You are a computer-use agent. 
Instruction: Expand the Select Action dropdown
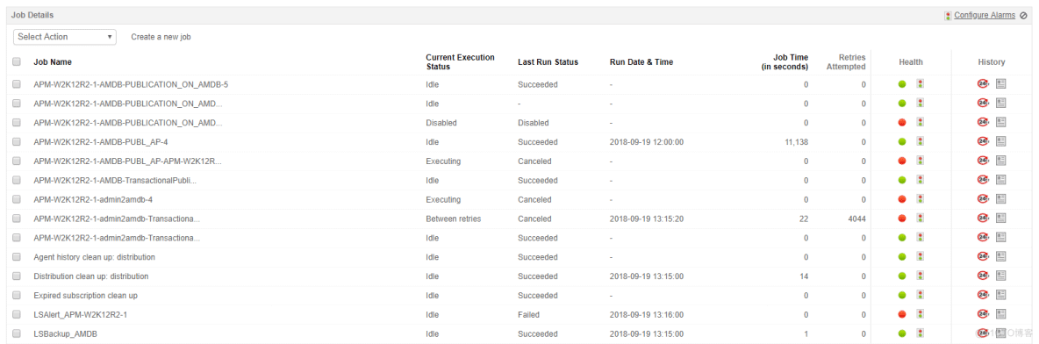[65, 37]
